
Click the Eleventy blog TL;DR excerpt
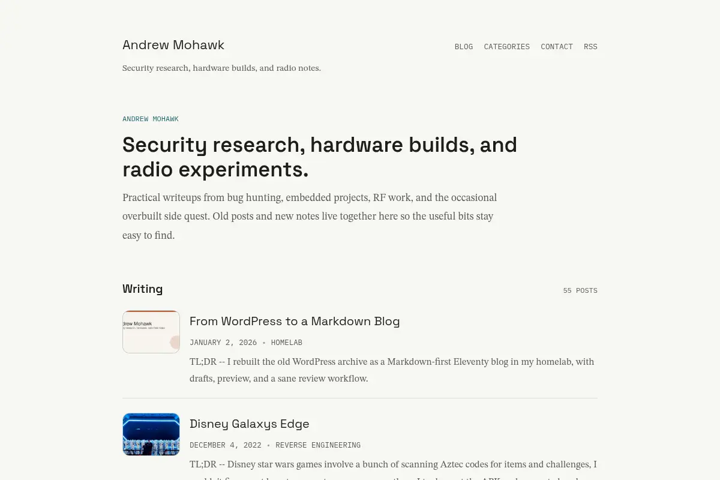392,370
